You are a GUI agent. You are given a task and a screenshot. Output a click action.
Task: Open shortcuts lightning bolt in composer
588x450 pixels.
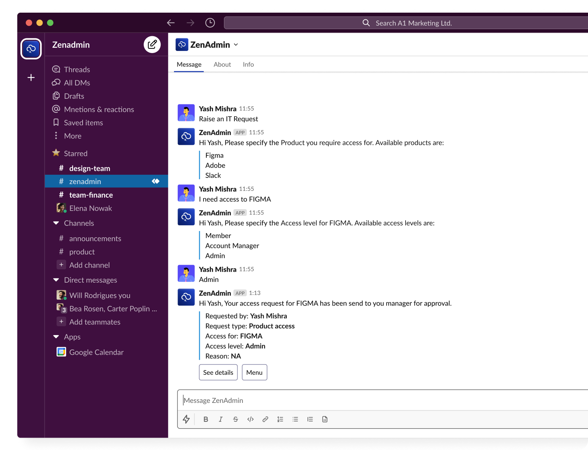point(186,419)
